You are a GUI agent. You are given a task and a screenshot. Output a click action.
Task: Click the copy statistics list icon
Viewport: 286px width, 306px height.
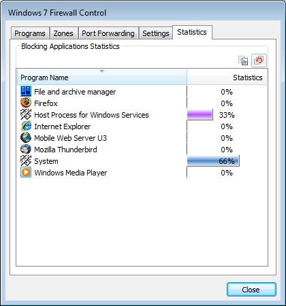[x=243, y=61]
